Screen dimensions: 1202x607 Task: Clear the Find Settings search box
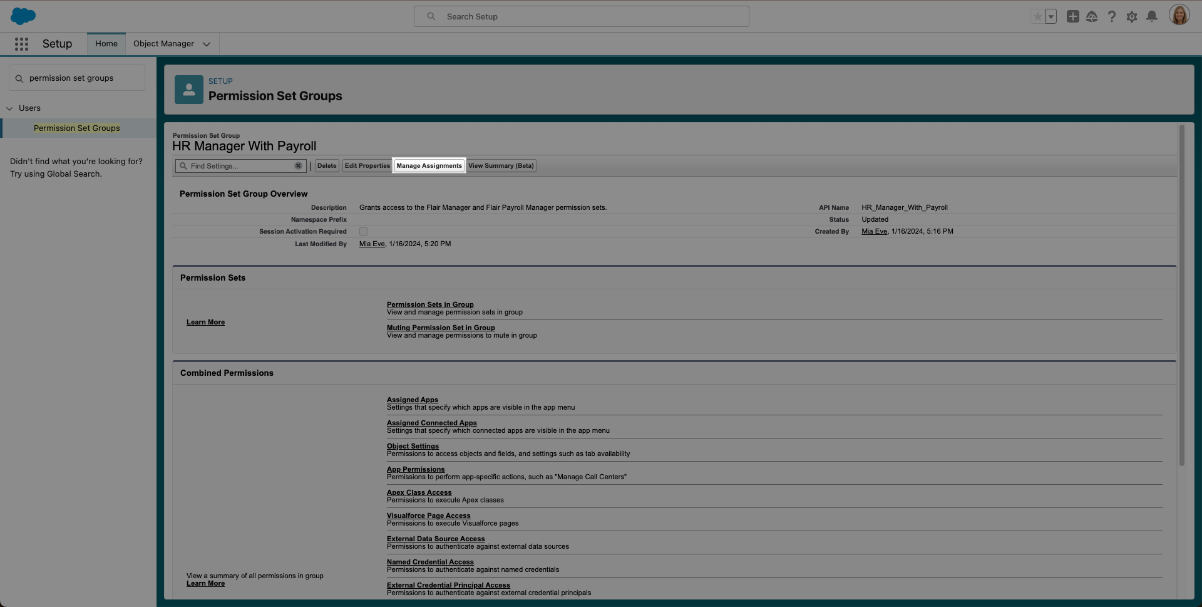pyautogui.click(x=298, y=166)
